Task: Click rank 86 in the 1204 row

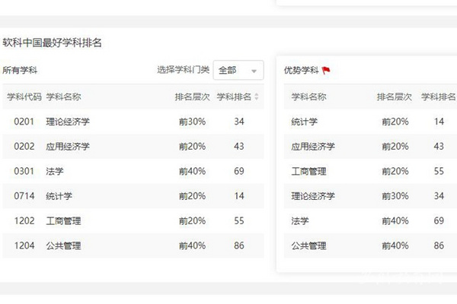Action: click(x=239, y=245)
